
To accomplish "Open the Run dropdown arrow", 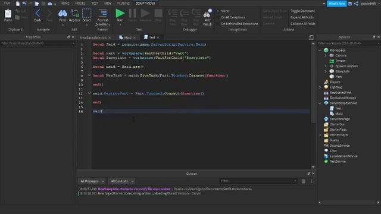I will pyautogui.click(x=120, y=25).
